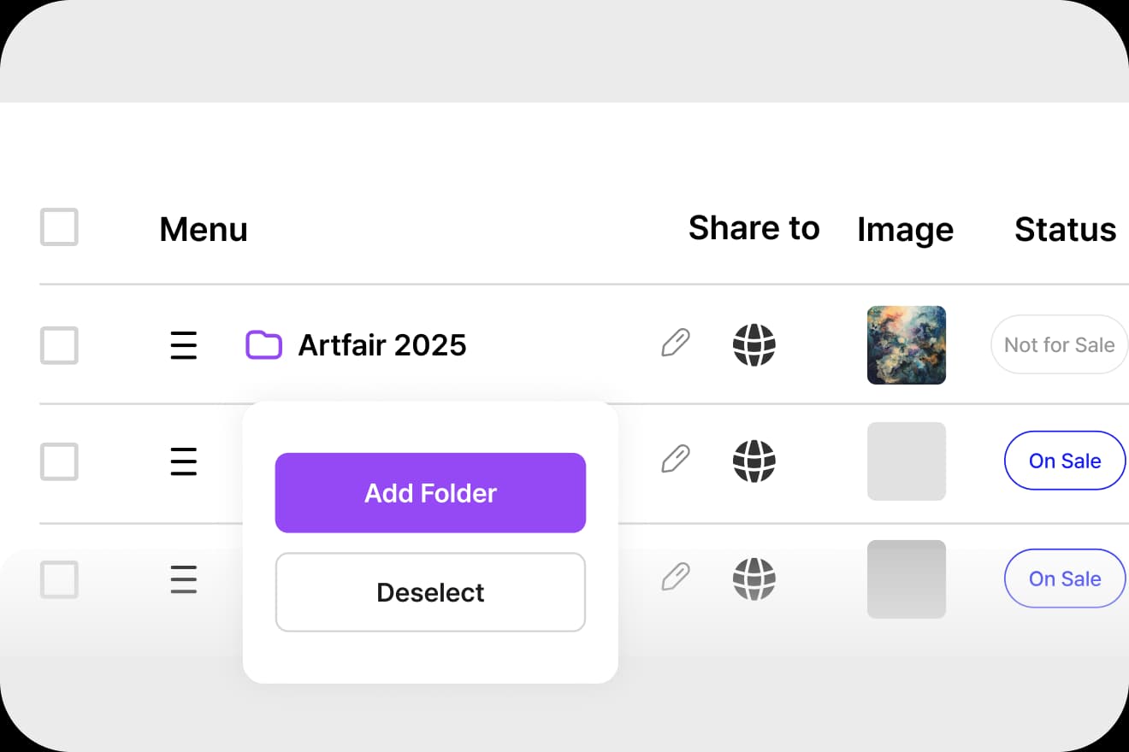Click the edit pencil in Artfair 2025 row
This screenshot has width=1129, height=752.
point(676,344)
